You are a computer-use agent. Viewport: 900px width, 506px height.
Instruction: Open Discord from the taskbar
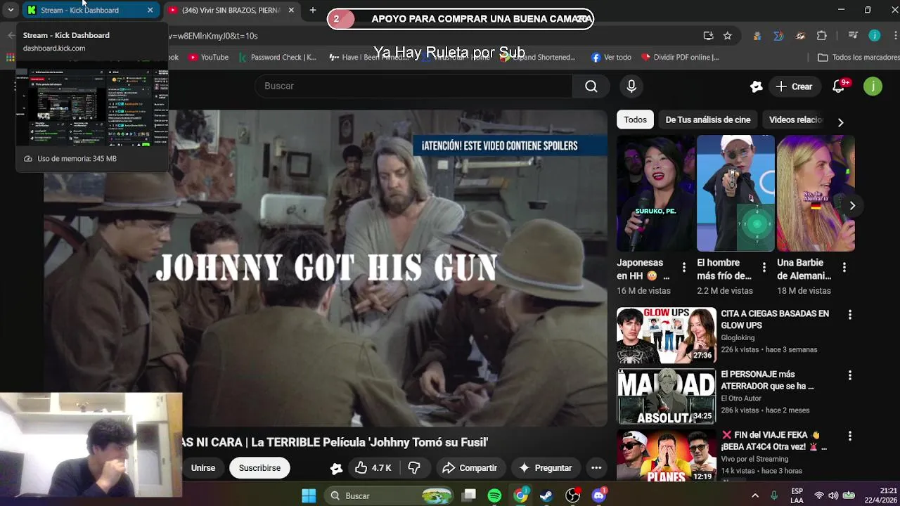(599, 495)
